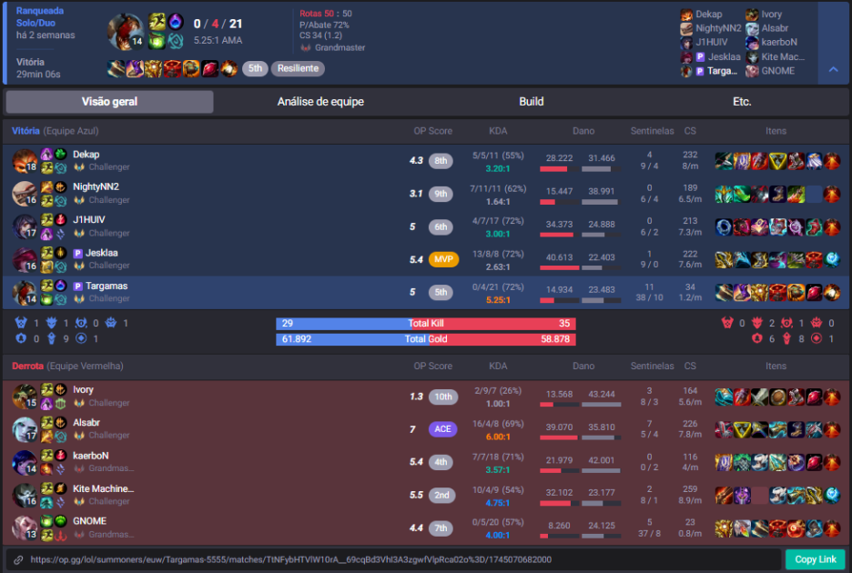Screen dimensions: 852x573
Task: Click Alsabr's champion portrait in red team
Action: (x=24, y=428)
